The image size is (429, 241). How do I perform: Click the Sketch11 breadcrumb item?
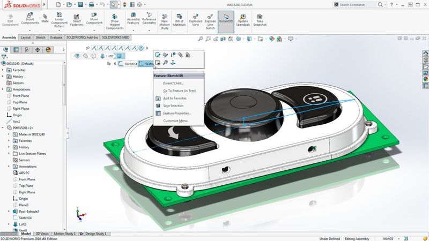(x=128, y=64)
